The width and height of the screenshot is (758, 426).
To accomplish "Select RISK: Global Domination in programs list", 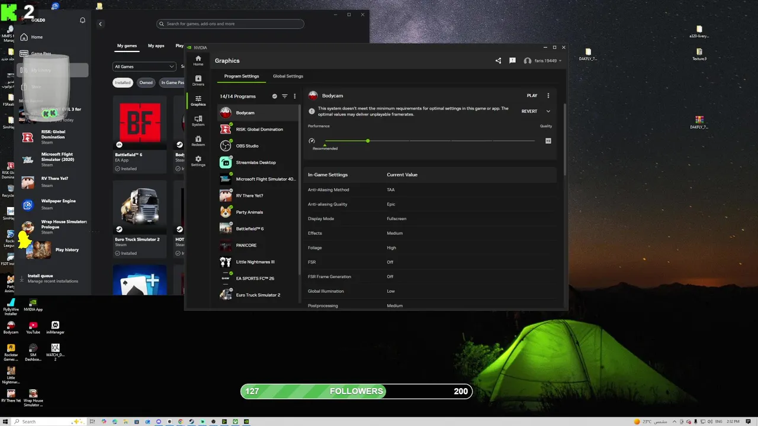I will tap(259, 129).
